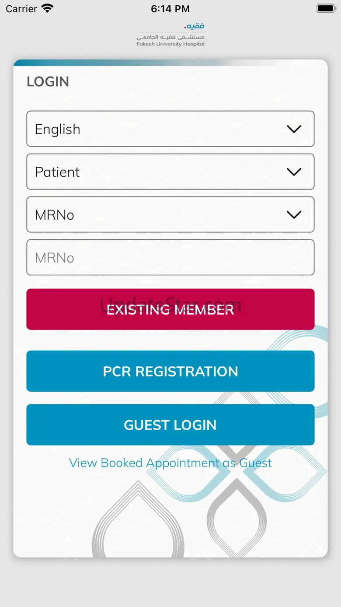Click the Wi-Fi signal icon
This screenshot has height=607, width=341.
point(47,8)
